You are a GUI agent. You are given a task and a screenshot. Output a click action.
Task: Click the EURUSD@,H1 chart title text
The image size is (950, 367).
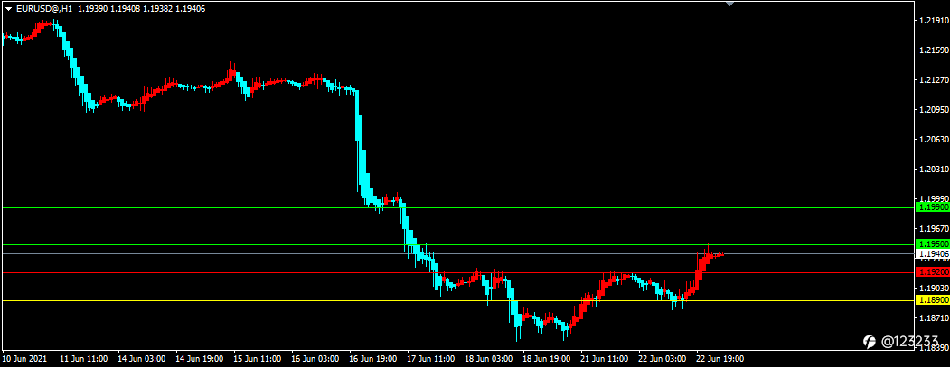(43, 9)
